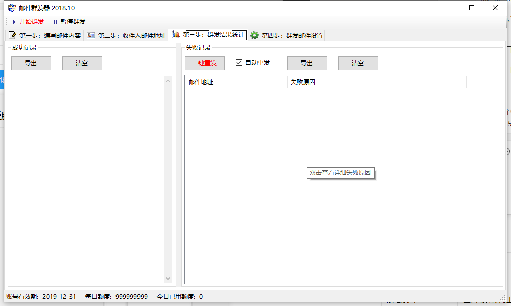
Task: Click the 成功记录 group label
Action: coord(25,48)
